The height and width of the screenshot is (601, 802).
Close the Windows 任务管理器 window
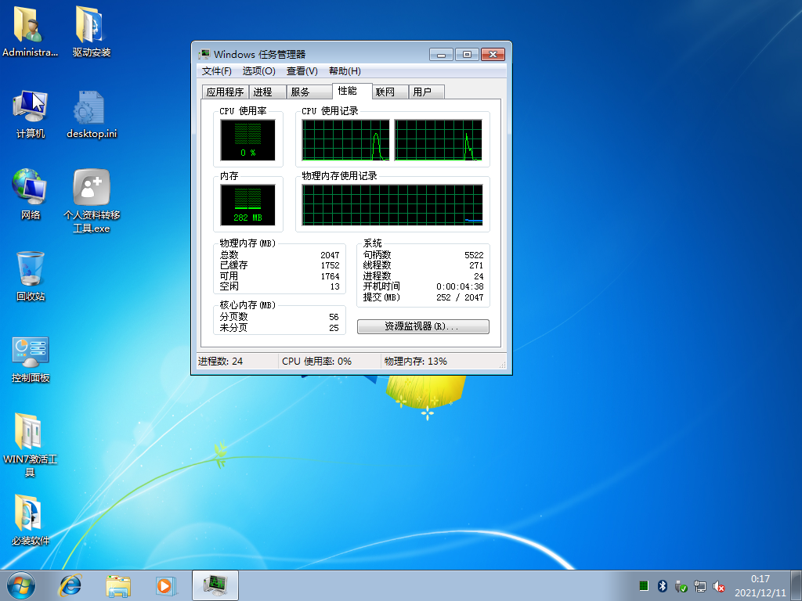click(x=493, y=54)
